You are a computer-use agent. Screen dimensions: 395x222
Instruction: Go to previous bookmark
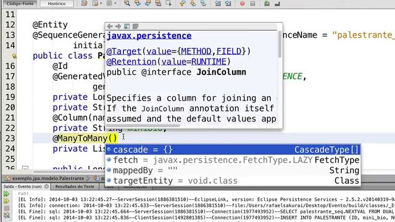pos(183,4)
